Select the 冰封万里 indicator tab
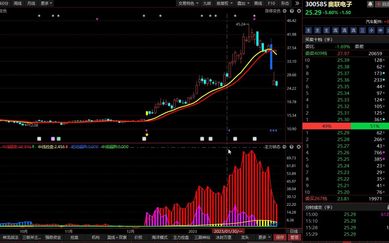Image resolution: width=389 pixels, height=243 pixels. [x=224, y=237]
